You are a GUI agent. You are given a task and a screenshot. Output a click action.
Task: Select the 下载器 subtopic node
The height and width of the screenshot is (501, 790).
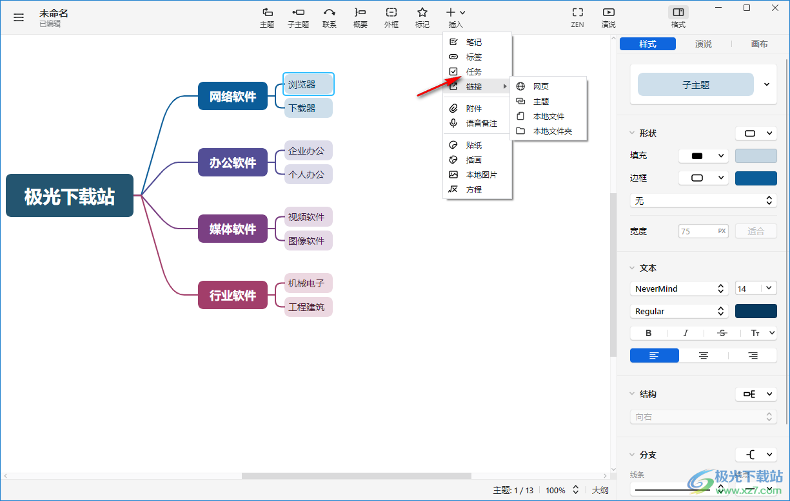click(x=308, y=108)
